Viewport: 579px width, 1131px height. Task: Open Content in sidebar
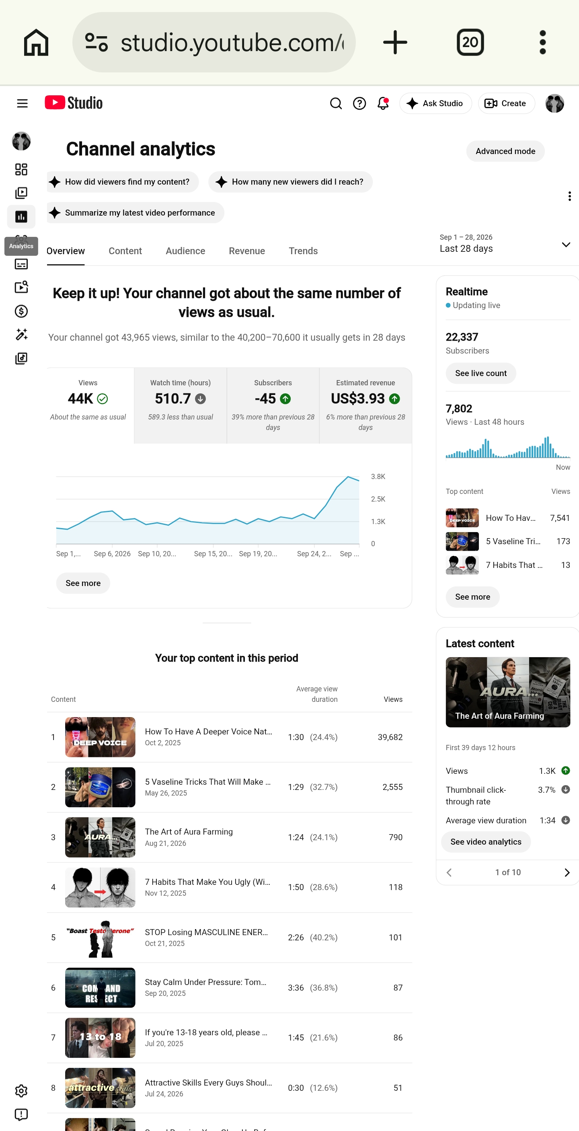(x=21, y=193)
